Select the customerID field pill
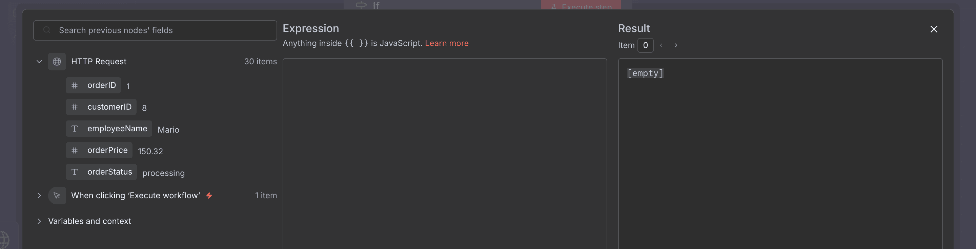 pyautogui.click(x=101, y=107)
